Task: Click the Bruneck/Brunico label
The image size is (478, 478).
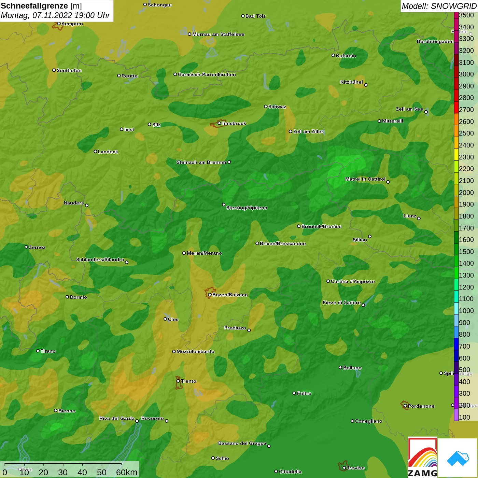Action: click(321, 226)
